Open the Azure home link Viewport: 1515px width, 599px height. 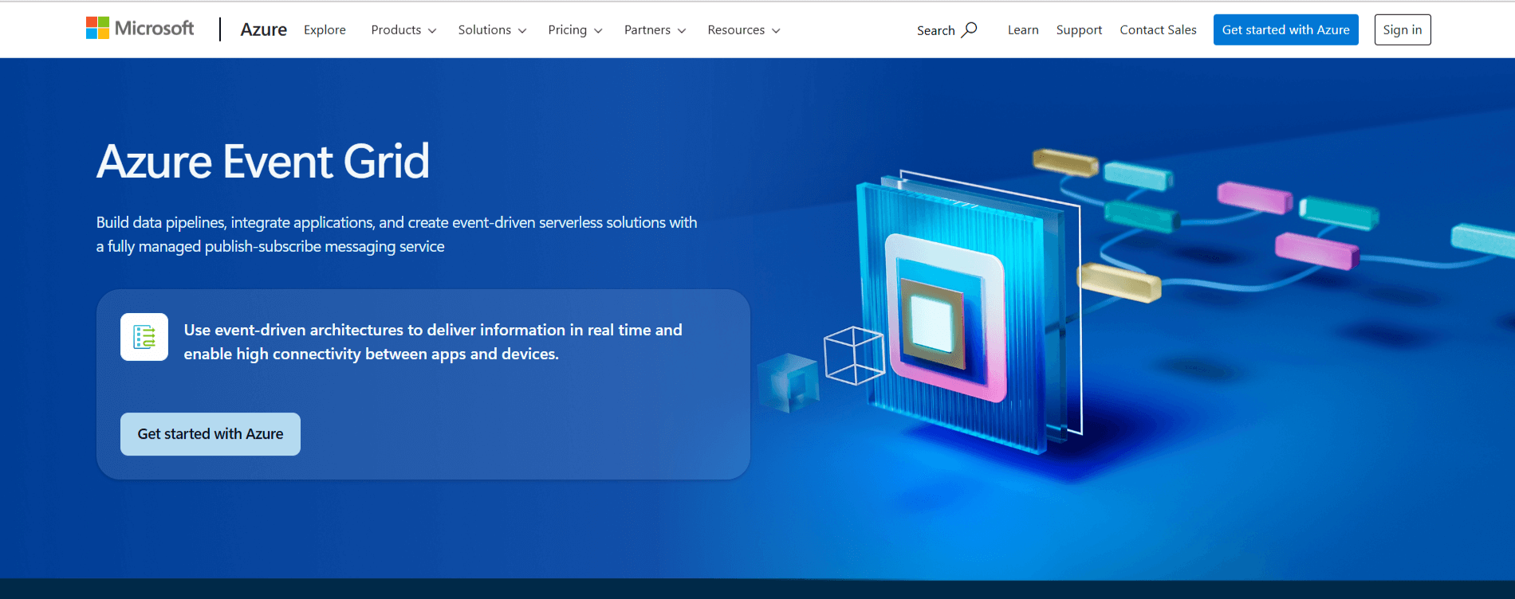[263, 29]
